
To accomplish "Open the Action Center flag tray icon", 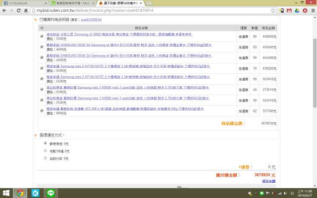I will (x=267, y=194).
